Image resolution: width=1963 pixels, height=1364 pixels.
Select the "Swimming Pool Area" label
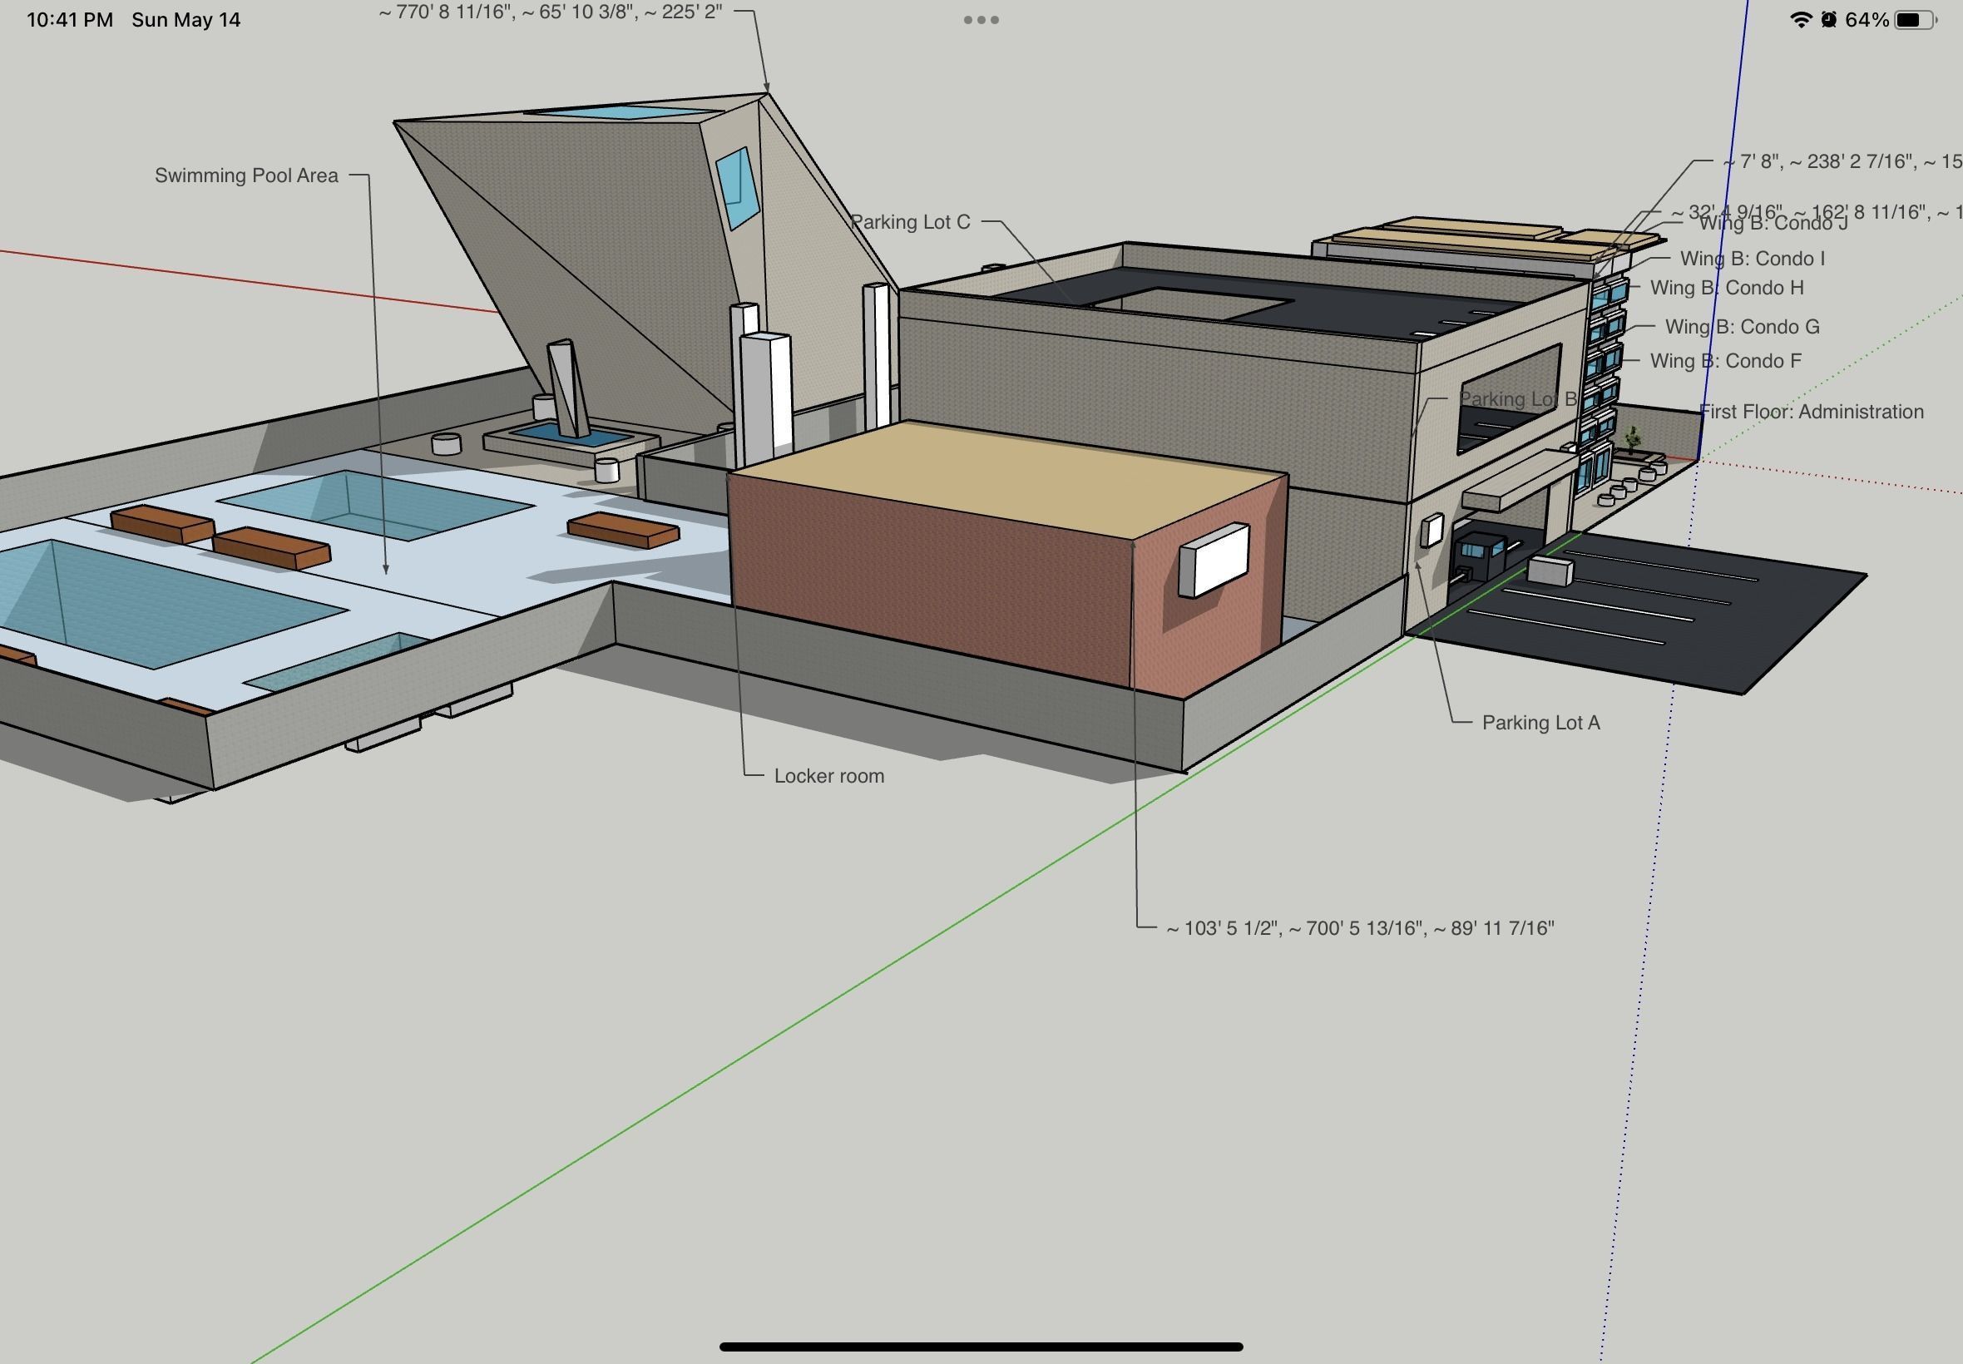[246, 175]
